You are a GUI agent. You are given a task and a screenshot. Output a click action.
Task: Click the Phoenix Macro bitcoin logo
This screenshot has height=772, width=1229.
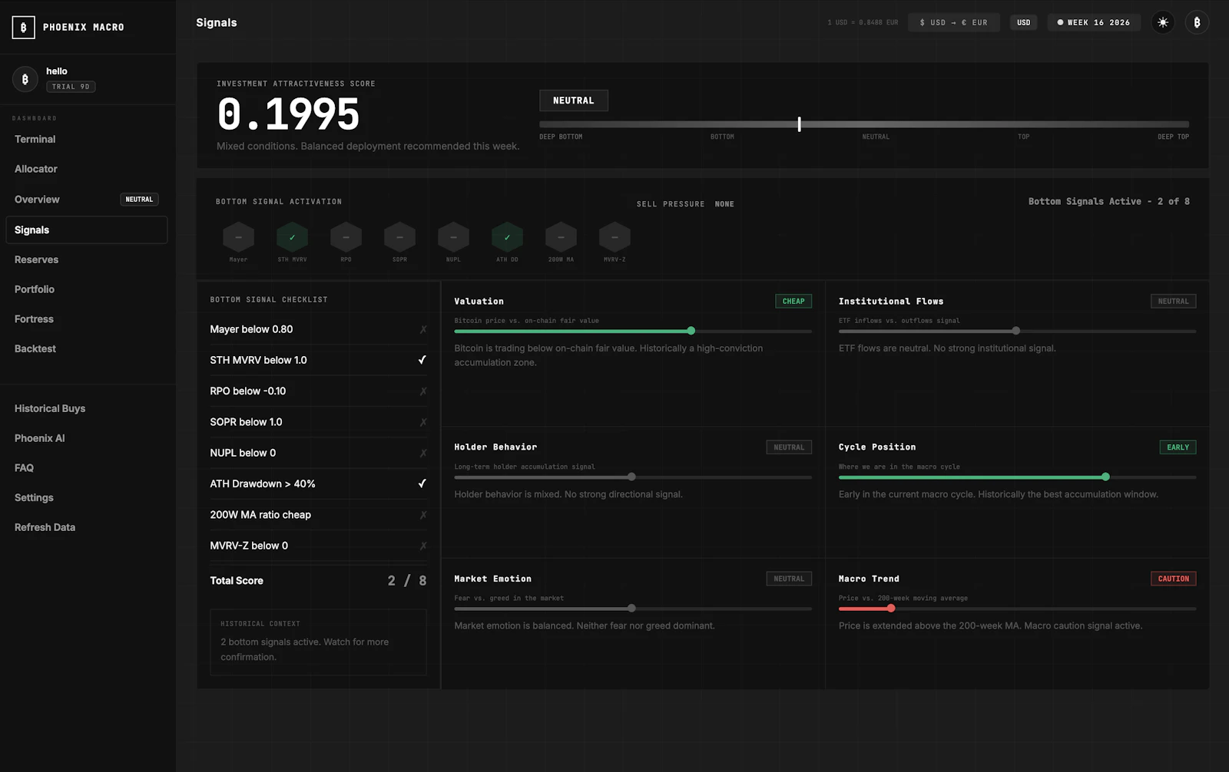click(x=23, y=28)
